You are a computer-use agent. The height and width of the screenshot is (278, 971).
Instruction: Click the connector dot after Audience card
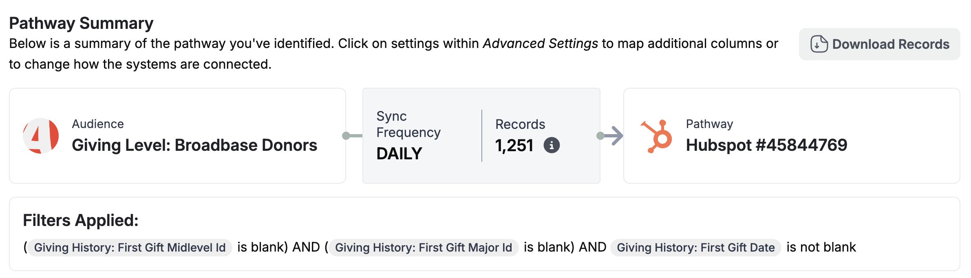tap(346, 136)
